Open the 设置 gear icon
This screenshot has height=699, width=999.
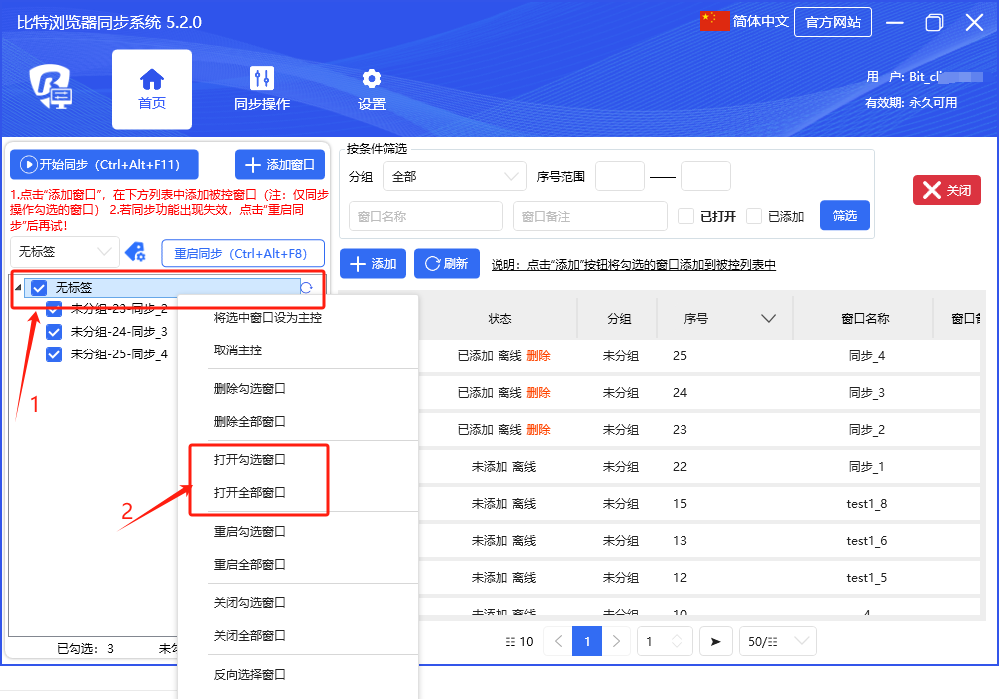coord(372,79)
